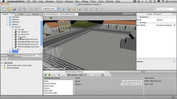This screenshot has width=177, height=99.
Task: Switch to the Tasks tab
Action: click(x=143, y=72)
